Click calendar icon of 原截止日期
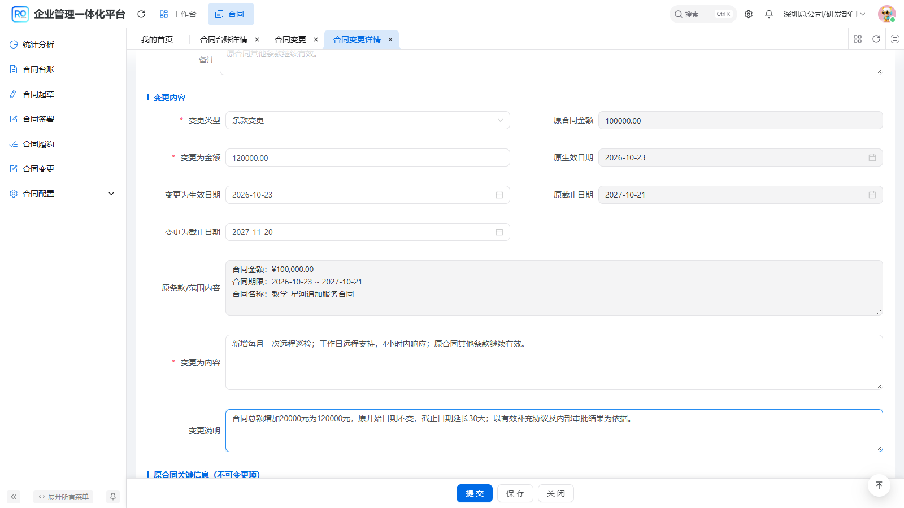The height and width of the screenshot is (508, 904). coord(872,195)
